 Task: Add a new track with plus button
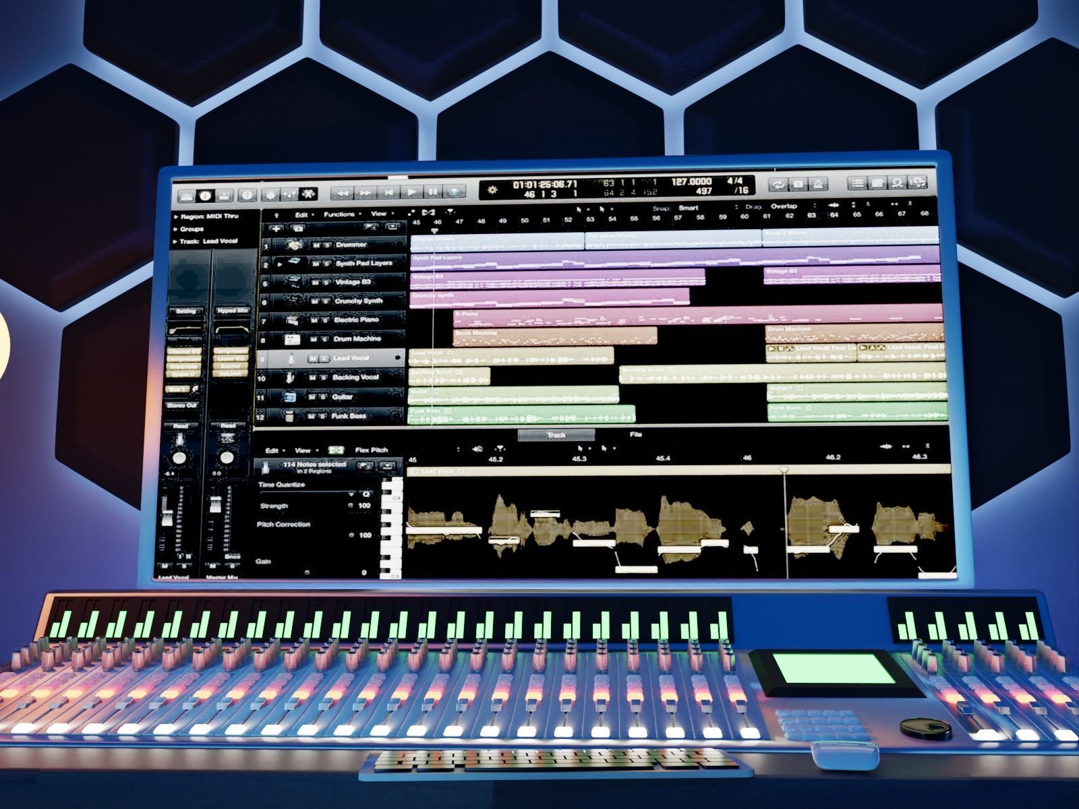pyautogui.click(x=276, y=229)
